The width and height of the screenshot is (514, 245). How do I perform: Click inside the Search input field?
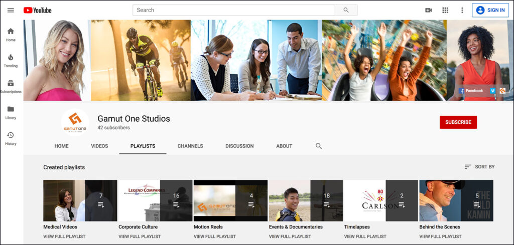tap(233, 10)
